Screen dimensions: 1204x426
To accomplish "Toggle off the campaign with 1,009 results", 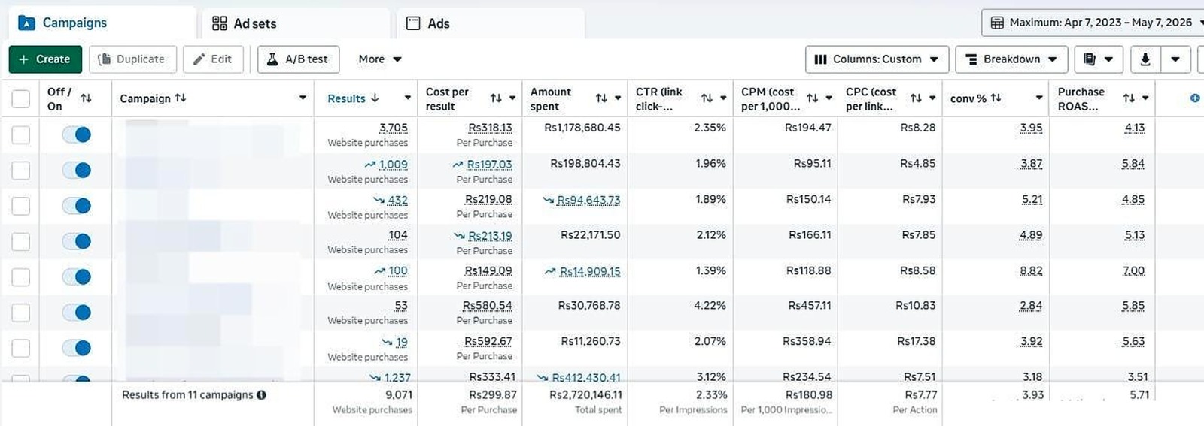I will pos(77,170).
